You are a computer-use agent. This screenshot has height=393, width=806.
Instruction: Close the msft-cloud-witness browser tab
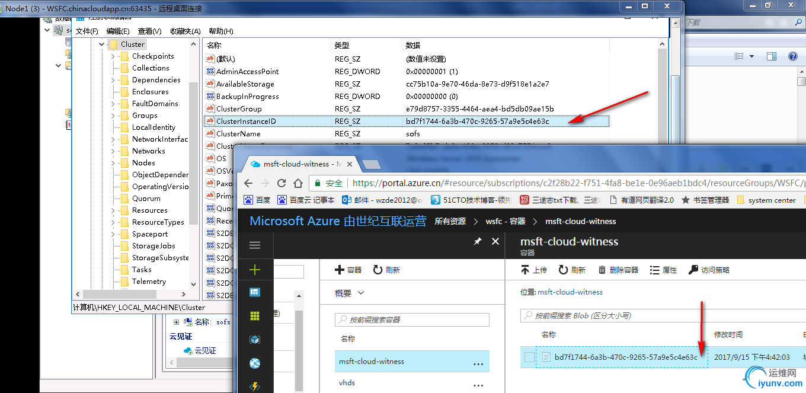click(349, 164)
